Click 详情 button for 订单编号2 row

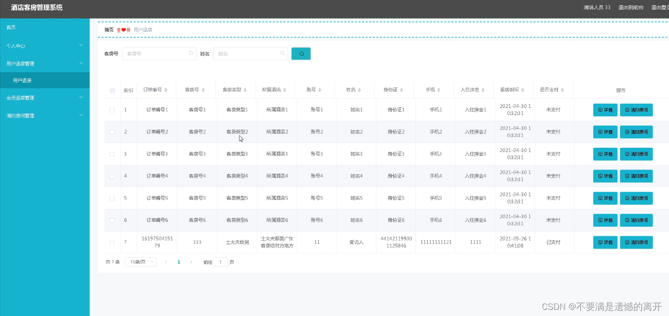tap(605, 132)
